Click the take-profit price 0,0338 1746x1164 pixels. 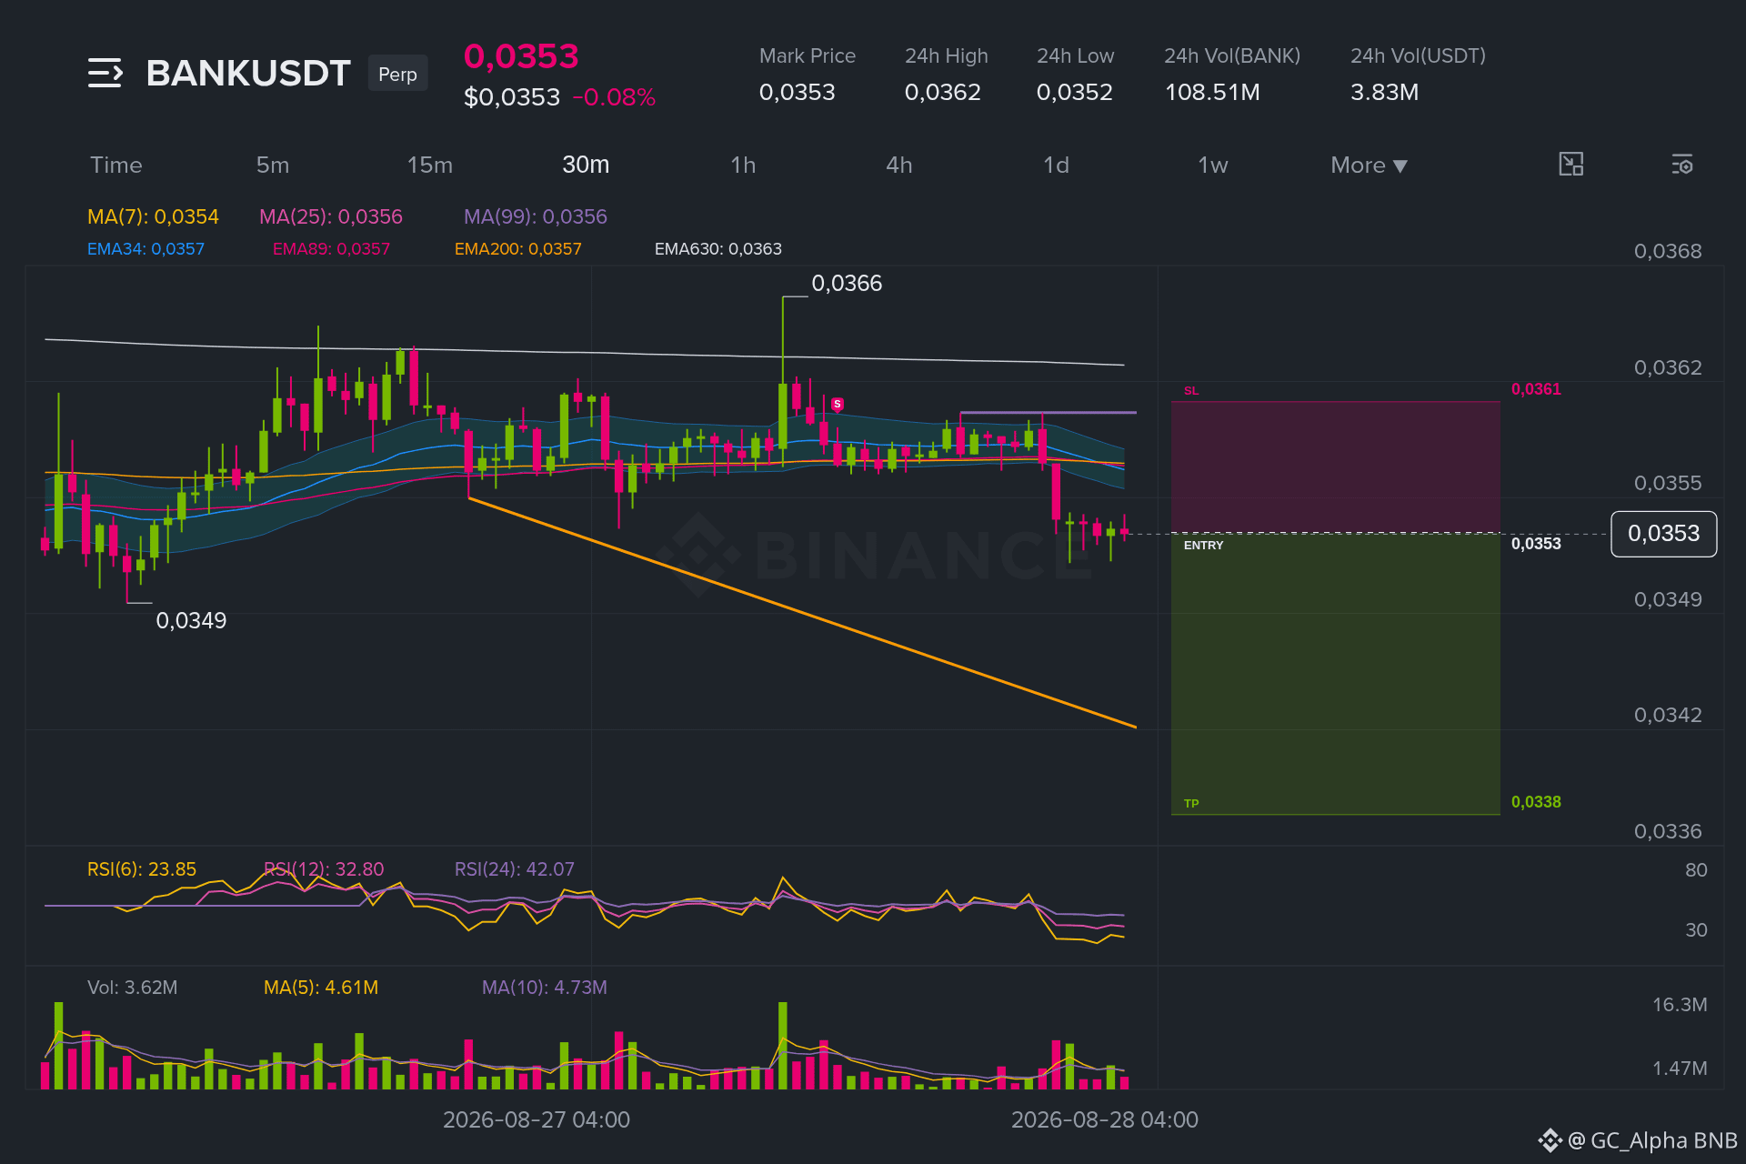(x=1536, y=802)
